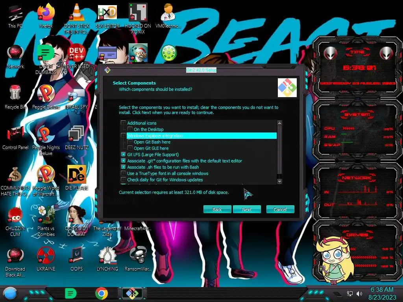This screenshot has height=302, width=403.
Task: Select the Santa Claus desktop icon
Action: (x=138, y=53)
